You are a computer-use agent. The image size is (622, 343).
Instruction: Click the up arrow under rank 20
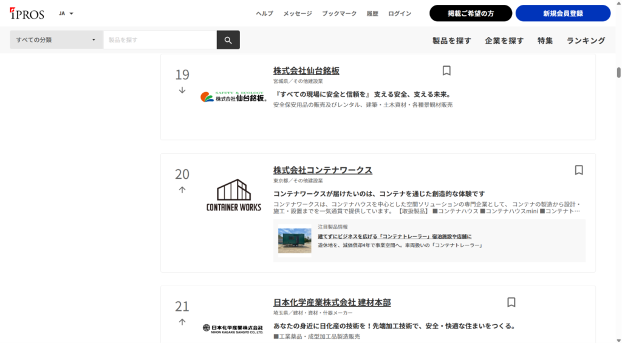point(182,190)
